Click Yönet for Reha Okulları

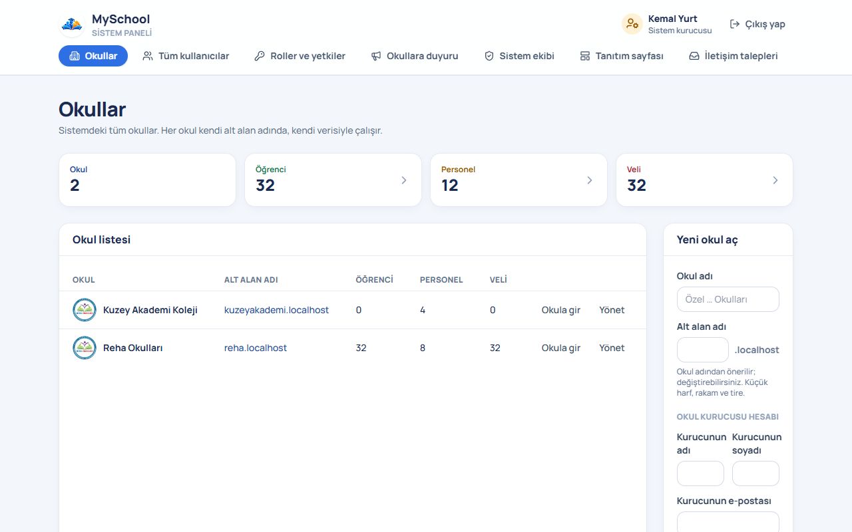click(612, 348)
